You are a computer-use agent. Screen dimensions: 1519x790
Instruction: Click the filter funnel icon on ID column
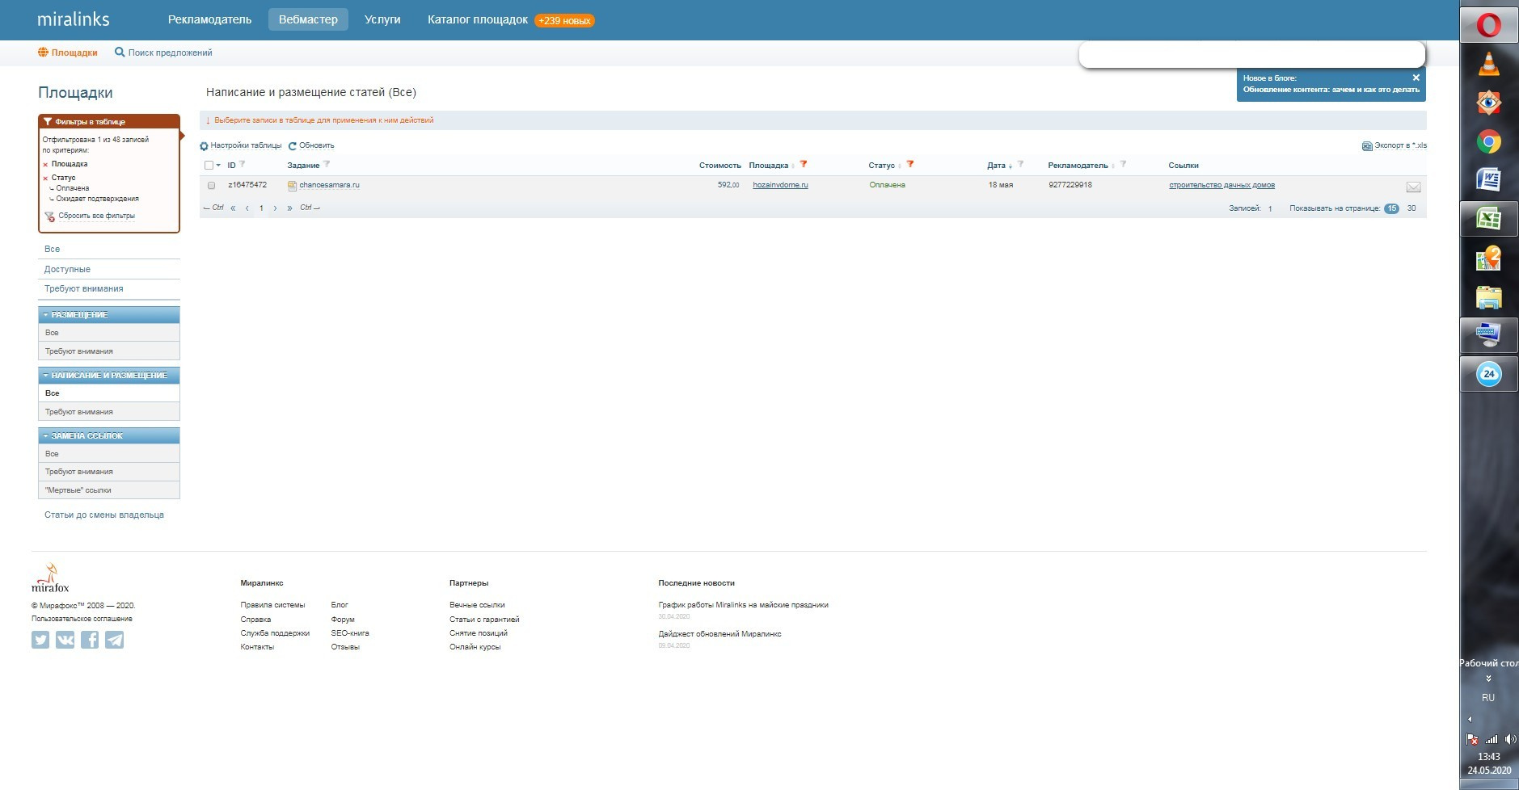(243, 164)
